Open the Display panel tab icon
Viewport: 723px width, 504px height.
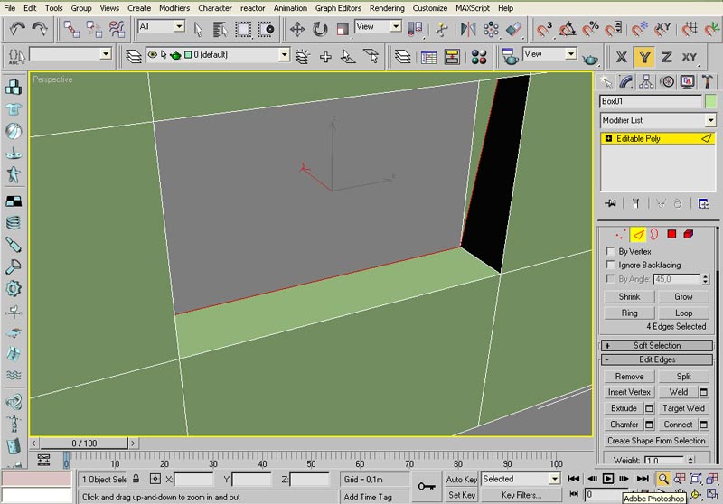pos(687,82)
